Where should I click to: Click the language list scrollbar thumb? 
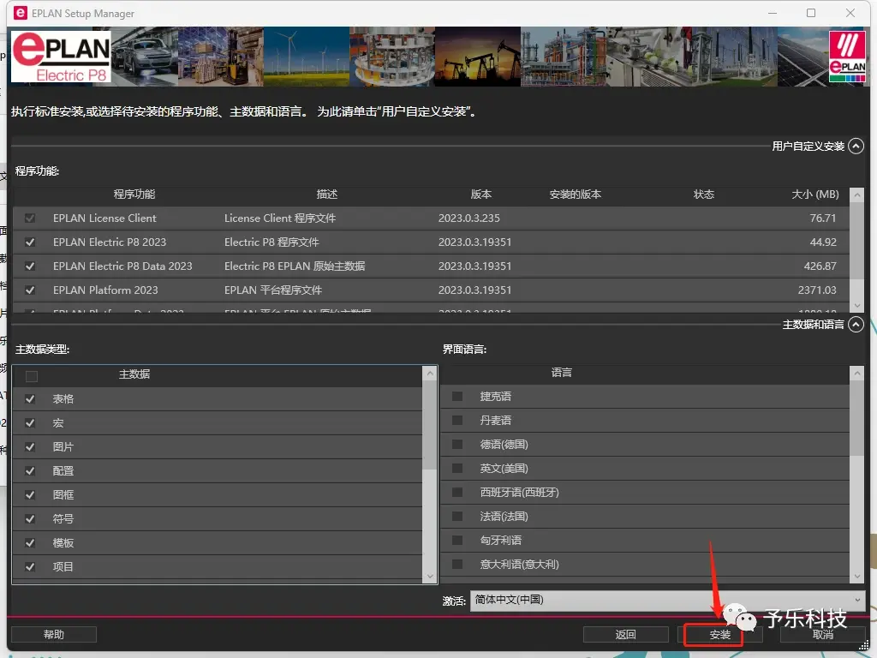point(856,418)
